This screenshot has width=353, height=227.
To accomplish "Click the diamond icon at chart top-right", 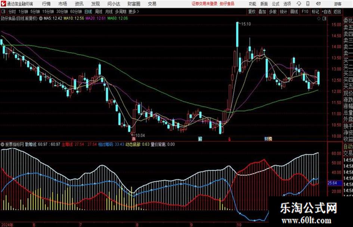I will click(319, 19).
